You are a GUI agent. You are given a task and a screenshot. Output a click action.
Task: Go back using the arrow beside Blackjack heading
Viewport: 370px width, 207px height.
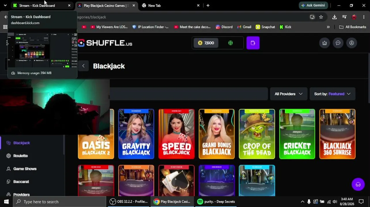click(83, 66)
